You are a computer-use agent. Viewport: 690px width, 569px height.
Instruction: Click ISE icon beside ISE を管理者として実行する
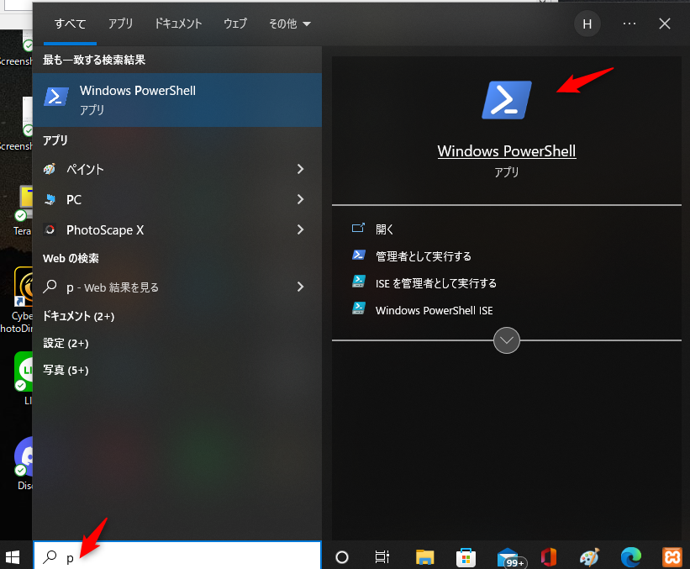[x=359, y=282]
